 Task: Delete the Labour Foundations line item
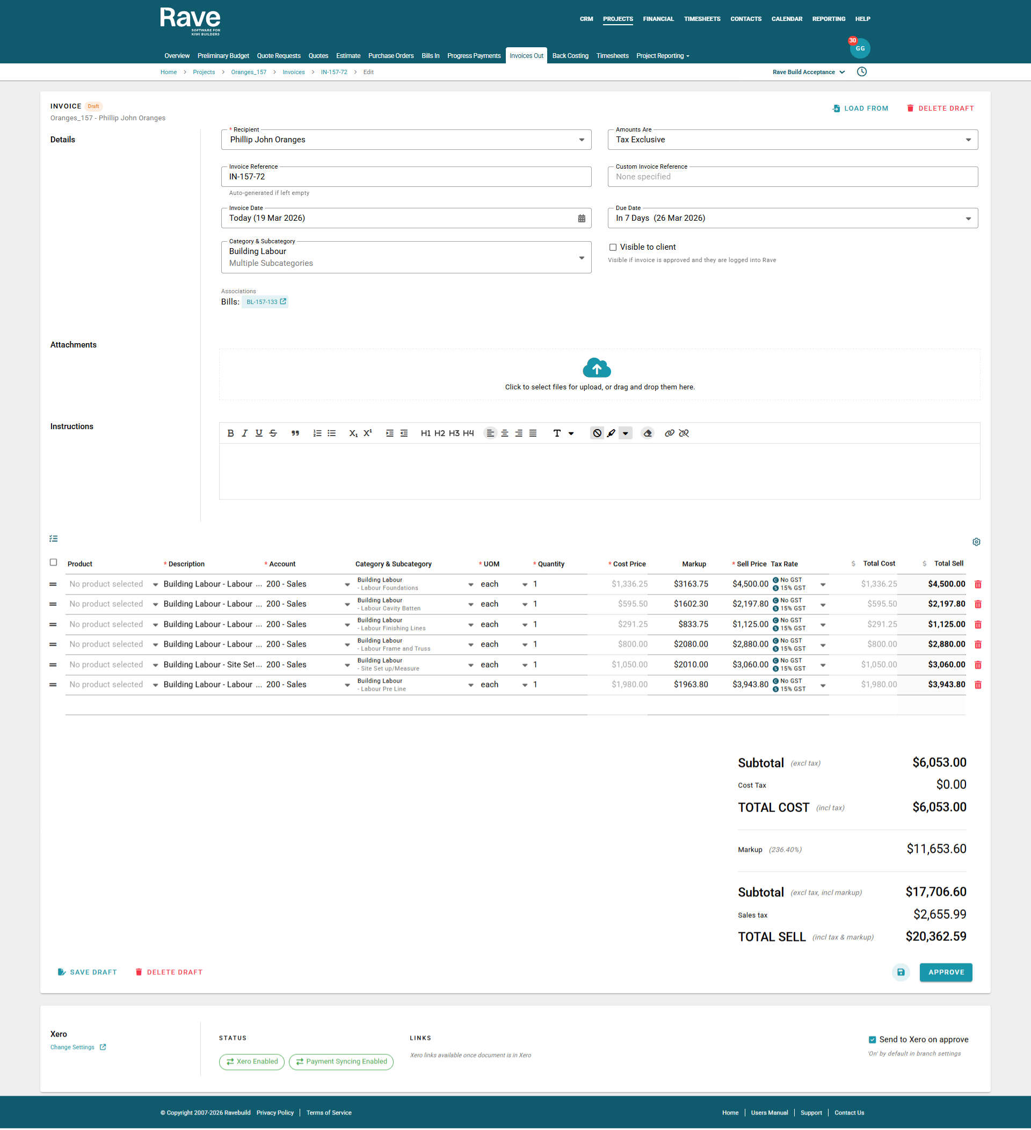pyautogui.click(x=978, y=585)
